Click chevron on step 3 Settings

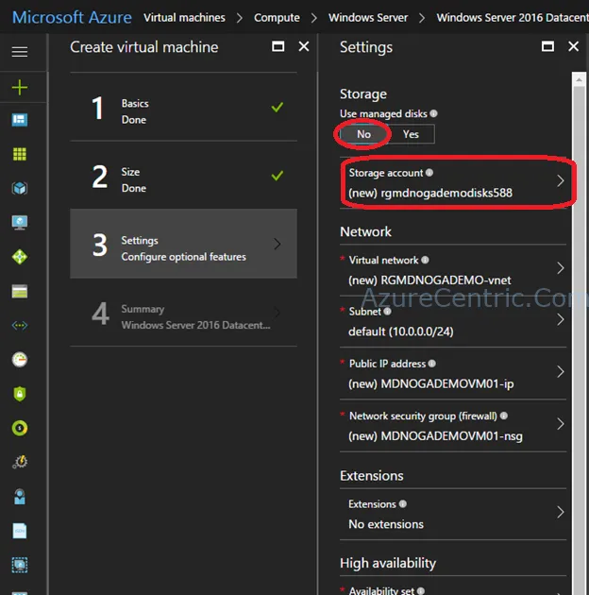click(x=278, y=244)
